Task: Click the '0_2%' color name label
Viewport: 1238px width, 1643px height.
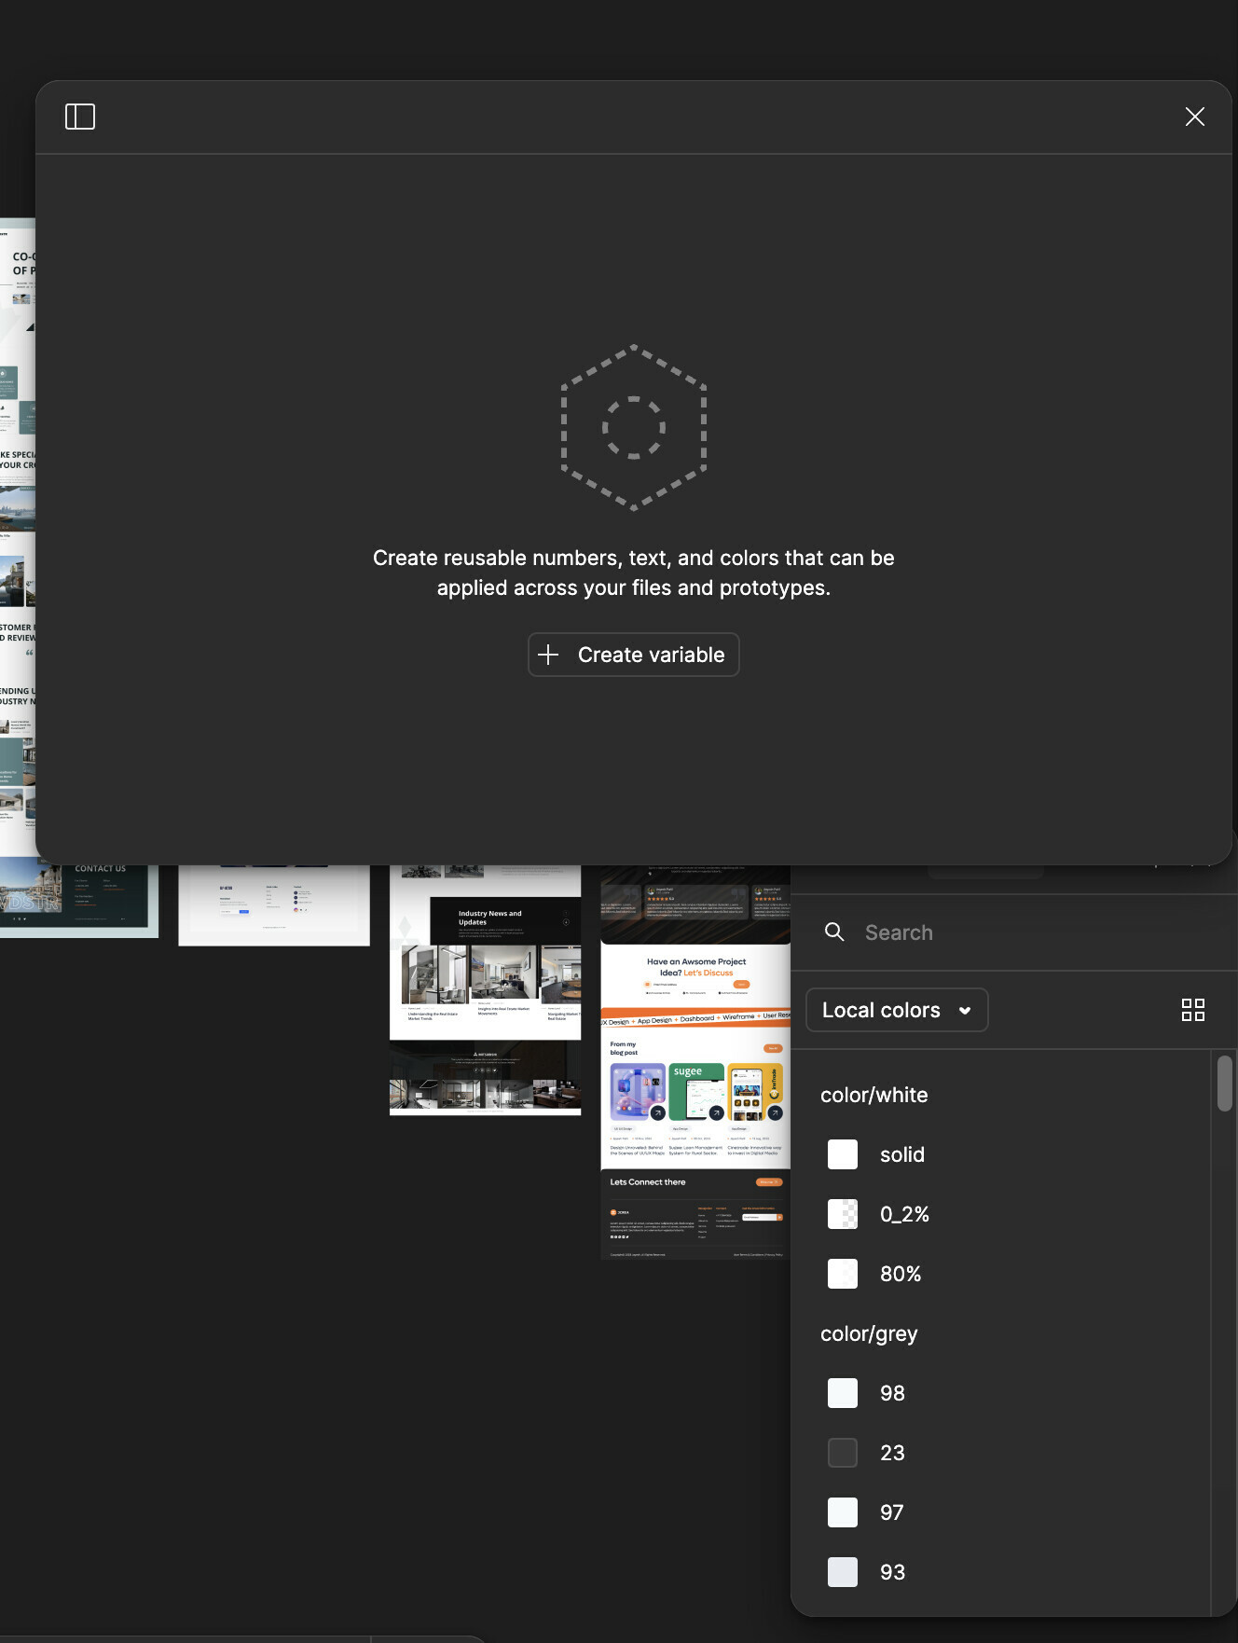Action: point(904,1214)
